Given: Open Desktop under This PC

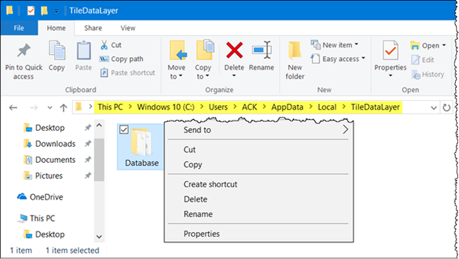Looking at the screenshot, I should [50, 234].
